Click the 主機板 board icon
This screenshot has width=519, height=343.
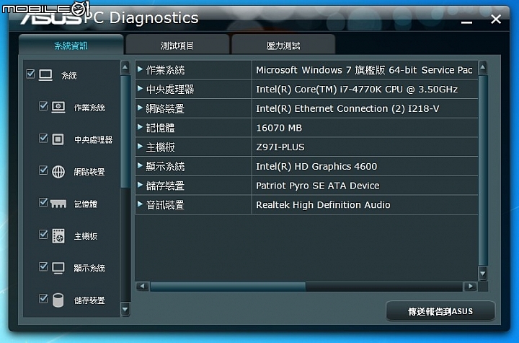click(58, 236)
